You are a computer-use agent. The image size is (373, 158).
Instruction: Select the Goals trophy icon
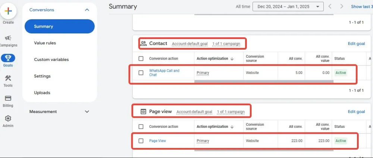[x=8, y=58]
